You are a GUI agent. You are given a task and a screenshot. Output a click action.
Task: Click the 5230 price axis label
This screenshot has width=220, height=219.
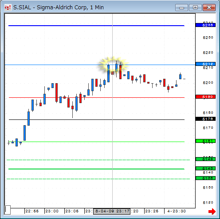208,38
